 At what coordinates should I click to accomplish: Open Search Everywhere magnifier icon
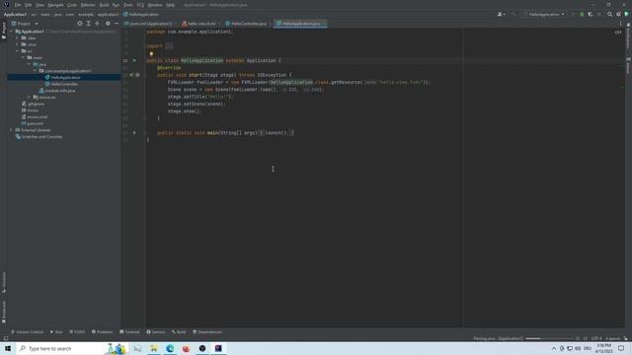pos(609,14)
